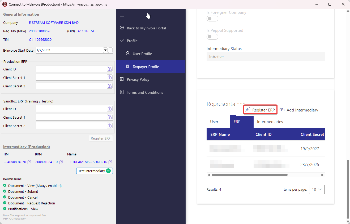Click the Register ERP link in Representatives
This screenshot has width=350, height=224.
coord(260,110)
